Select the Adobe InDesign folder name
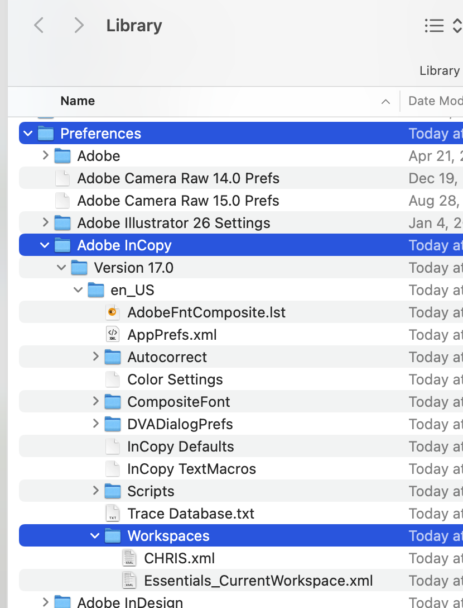Viewport: 463px width, 608px height. pos(130,602)
